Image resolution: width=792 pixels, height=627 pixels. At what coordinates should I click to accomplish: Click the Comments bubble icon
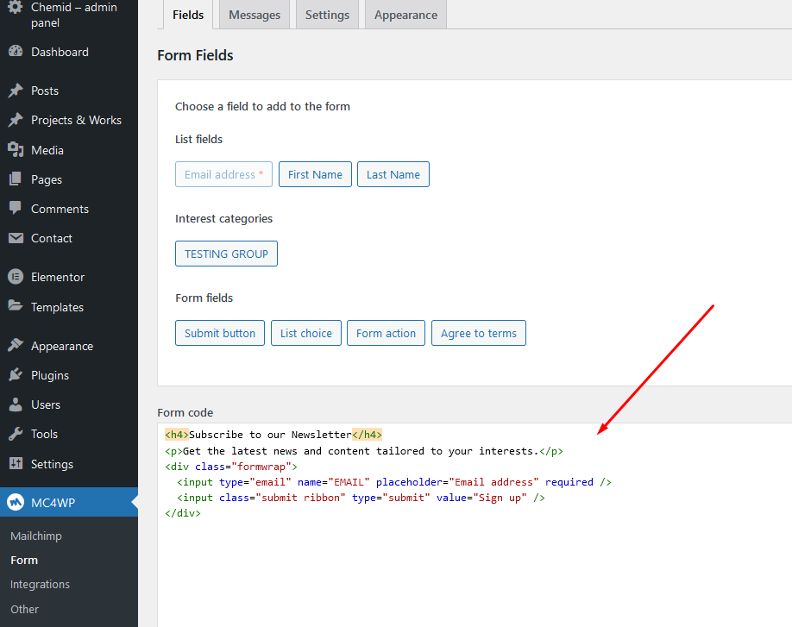(16, 208)
